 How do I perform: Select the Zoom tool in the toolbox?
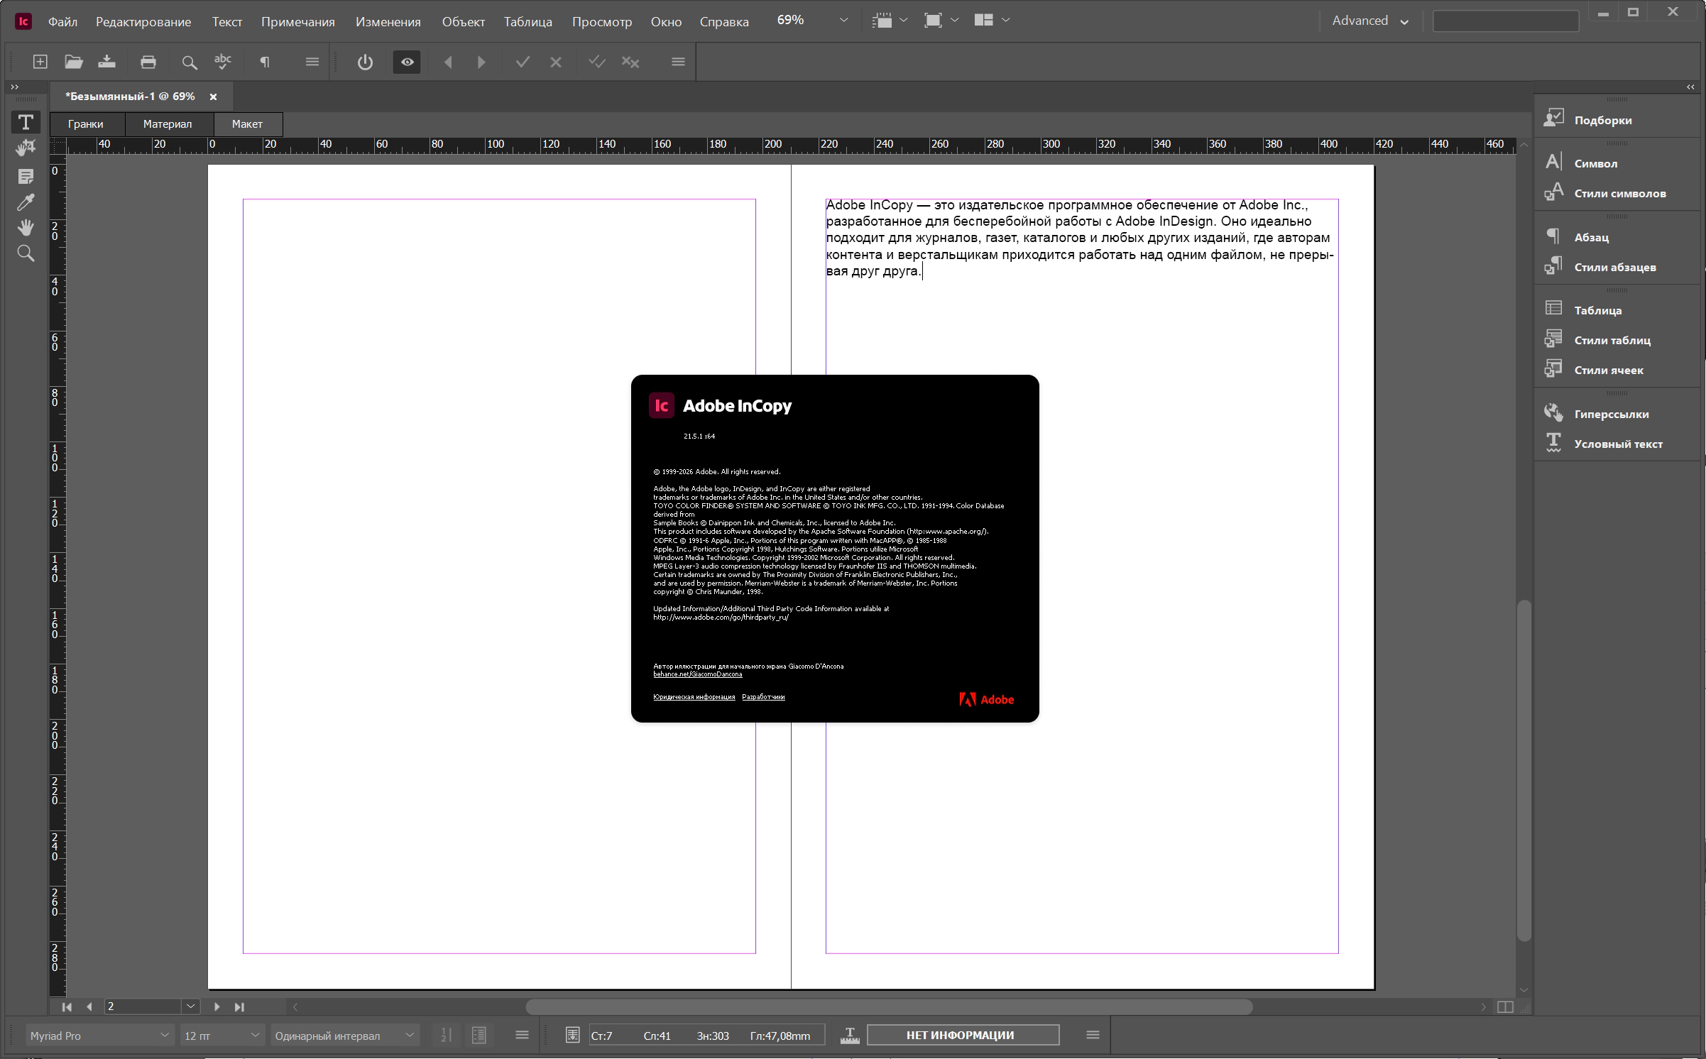coord(26,253)
